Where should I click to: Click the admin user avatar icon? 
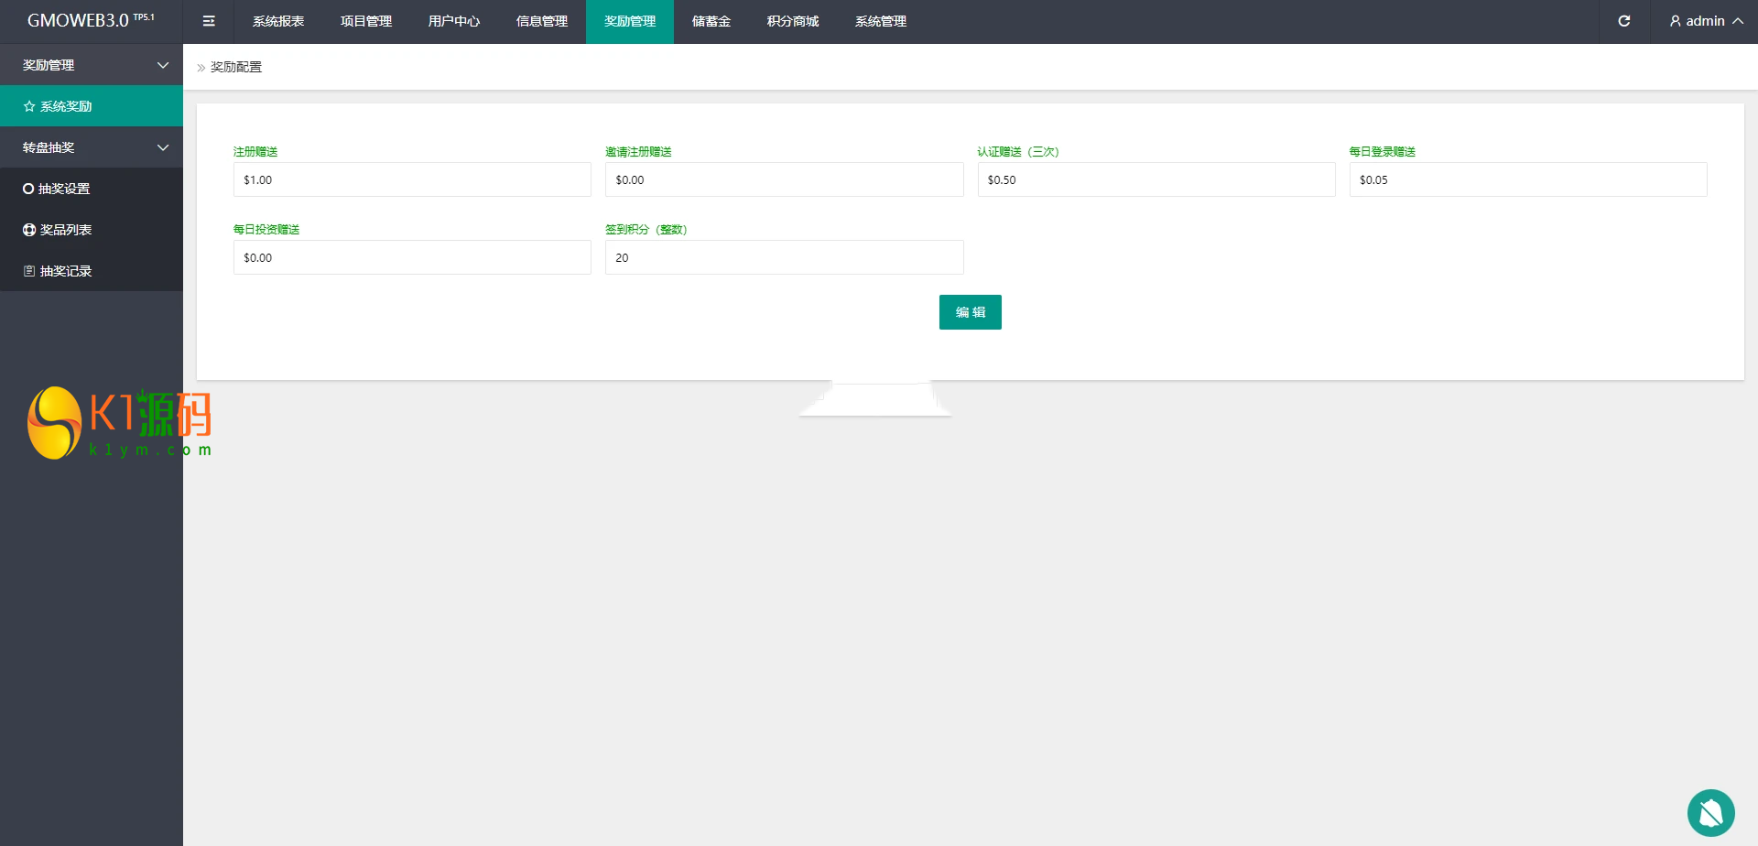coord(1676,21)
